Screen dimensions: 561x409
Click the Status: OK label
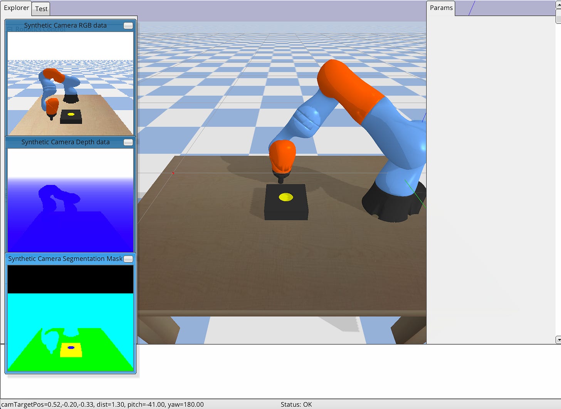point(296,404)
